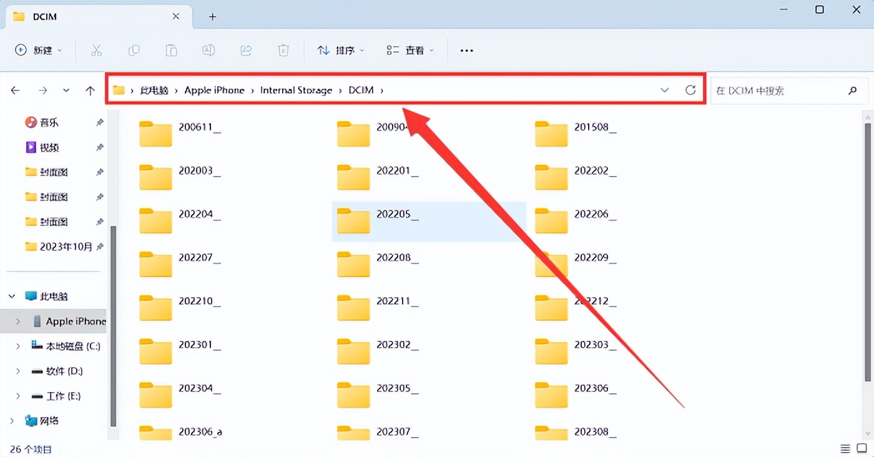Click the Copy icon in toolbar

point(134,51)
